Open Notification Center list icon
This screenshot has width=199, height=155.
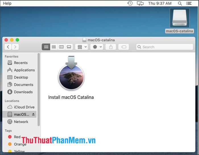[189, 3]
